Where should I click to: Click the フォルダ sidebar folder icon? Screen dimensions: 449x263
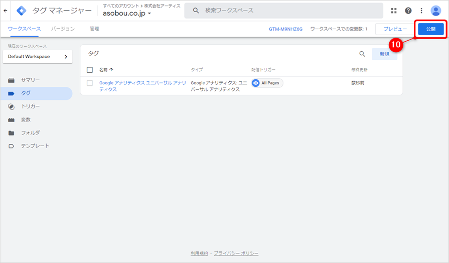tap(11, 133)
